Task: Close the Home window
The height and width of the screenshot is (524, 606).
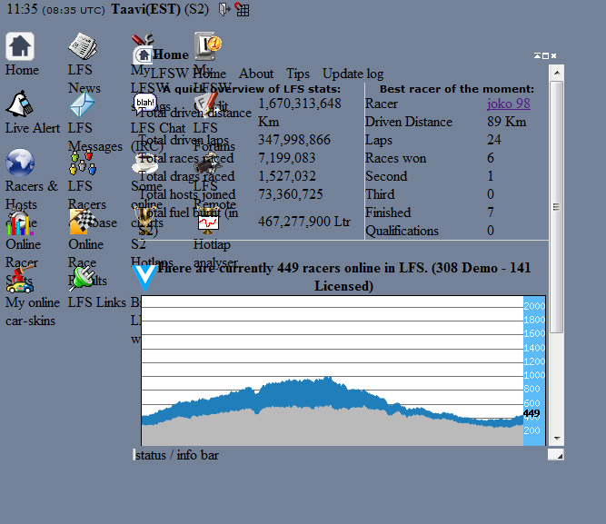Action: tap(554, 55)
